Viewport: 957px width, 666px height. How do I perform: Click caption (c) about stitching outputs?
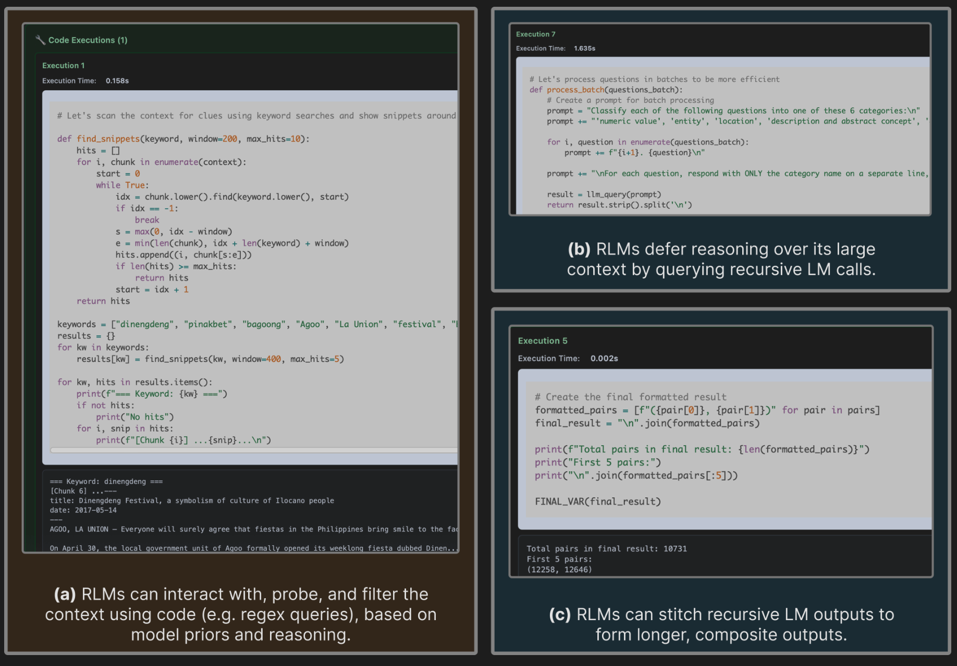(721, 624)
